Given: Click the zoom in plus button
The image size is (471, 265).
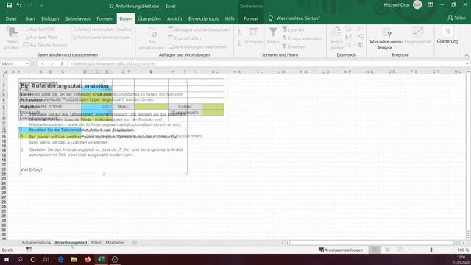Looking at the screenshot, I should click(x=453, y=250).
